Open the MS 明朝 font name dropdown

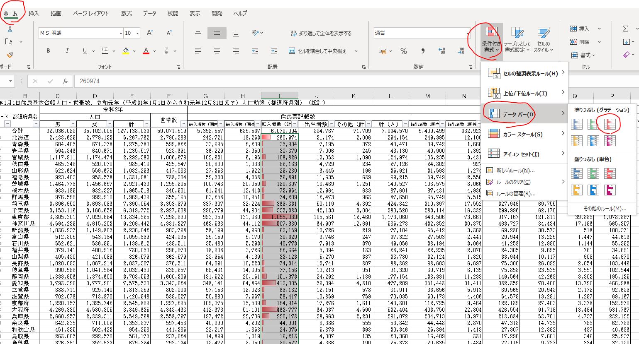coord(121,33)
